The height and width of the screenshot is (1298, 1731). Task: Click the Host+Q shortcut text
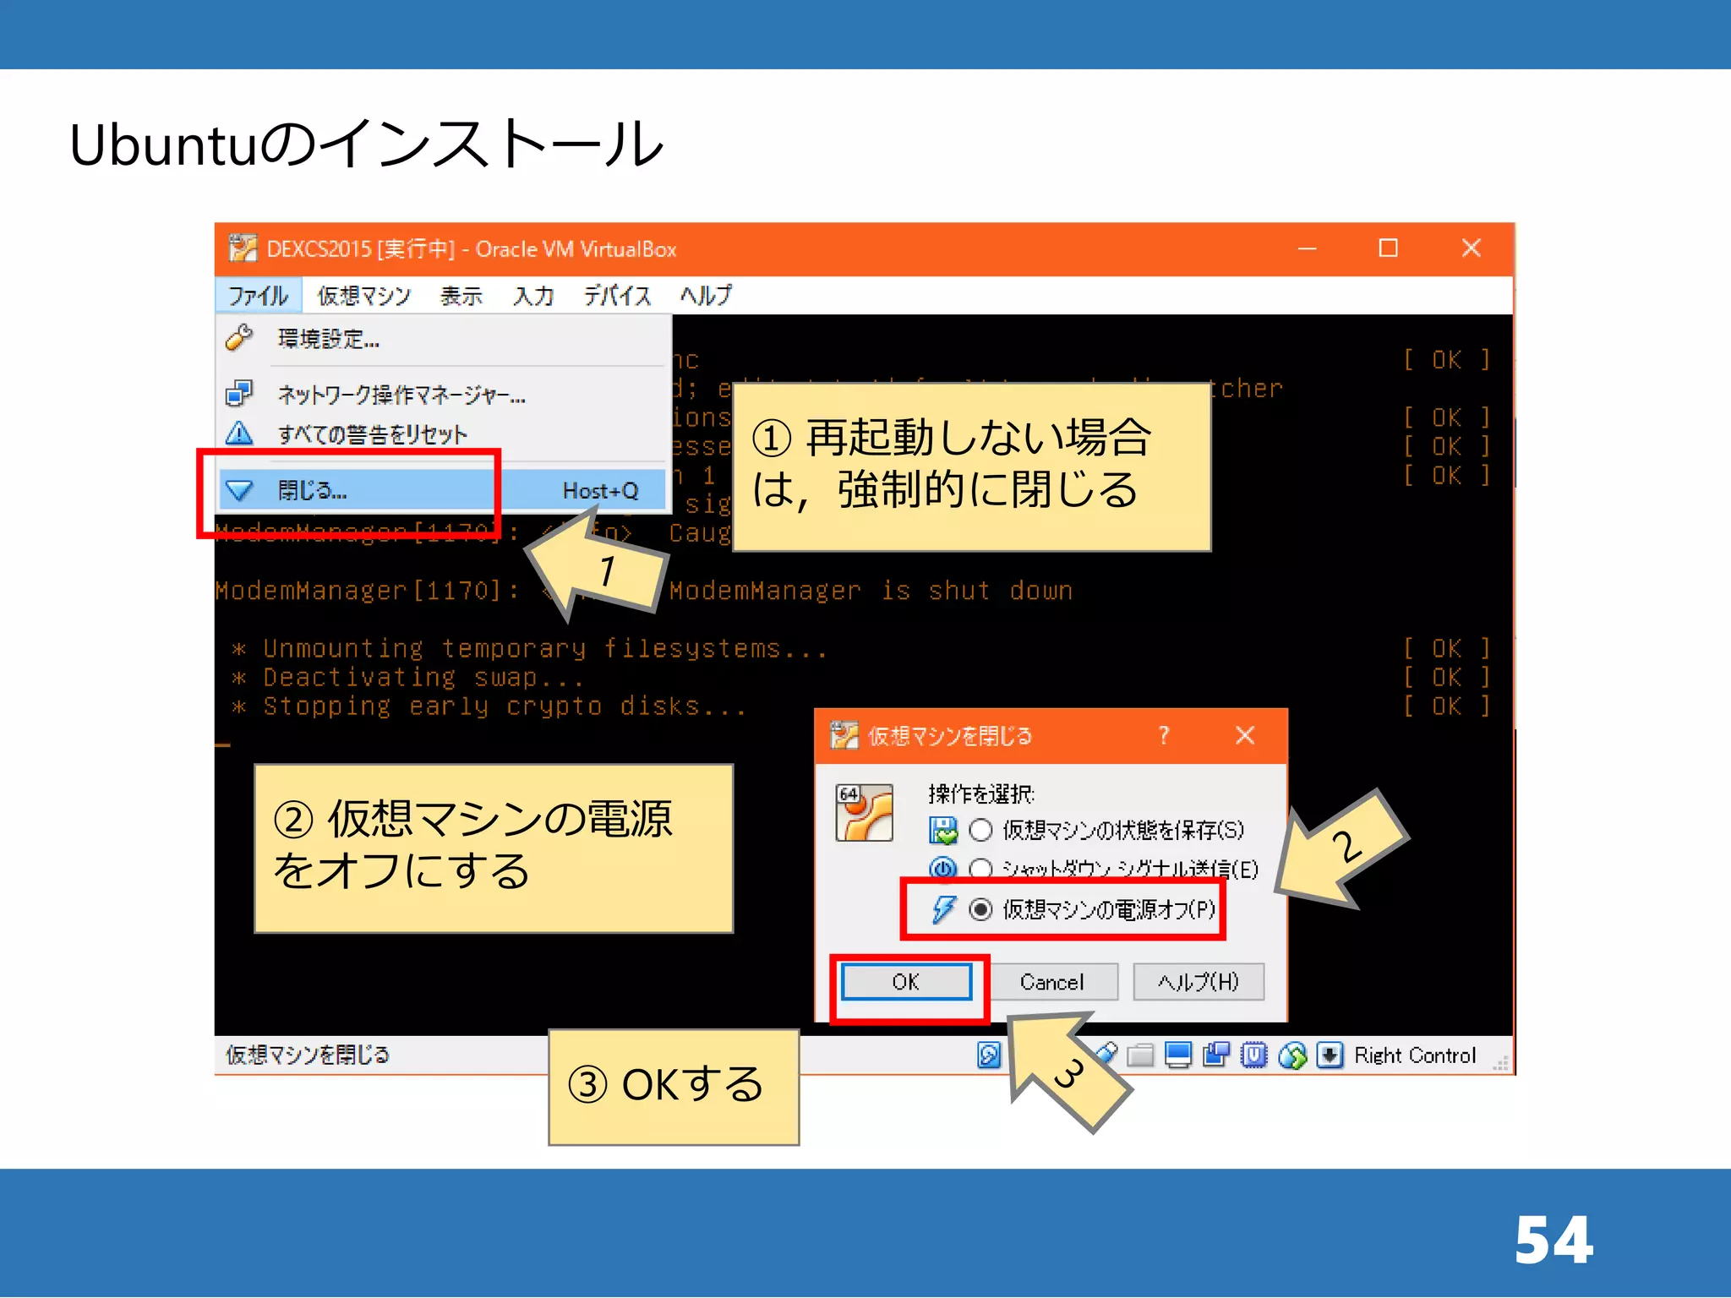point(600,490)
